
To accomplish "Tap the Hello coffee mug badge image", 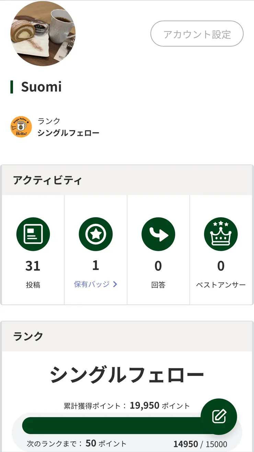I will tap(21, 127).
